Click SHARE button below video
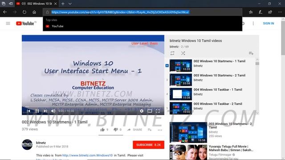 point(134,129)
